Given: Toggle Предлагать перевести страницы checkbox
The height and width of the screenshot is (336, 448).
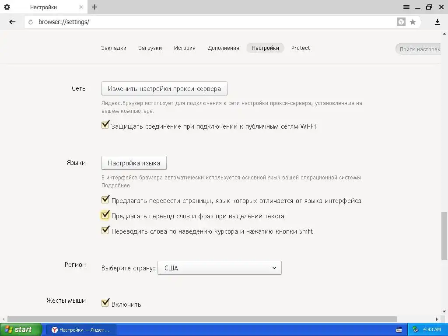Looking at the screenshot, I should click(x=105, y=199).
